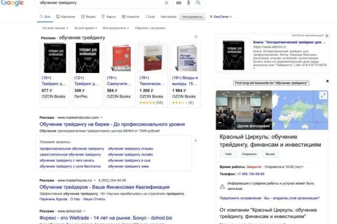
Task: Click the '(16+) Входы и выходы' product title
Action: pyautogui.click(x=185, y=81)
